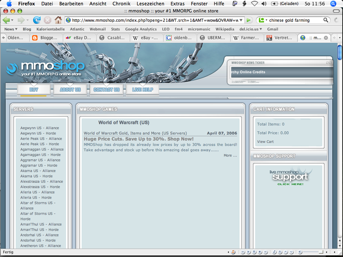Open the music player icon in status bar
343x257 pixels.
[233, 252]
